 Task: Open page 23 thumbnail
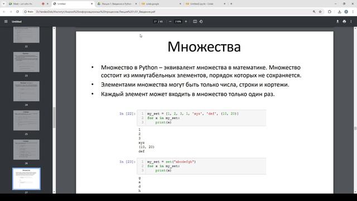coord(26,62)
